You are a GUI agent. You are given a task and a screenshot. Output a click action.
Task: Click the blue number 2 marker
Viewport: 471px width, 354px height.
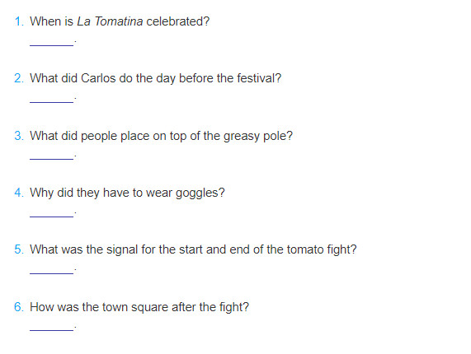pos(19,78)
